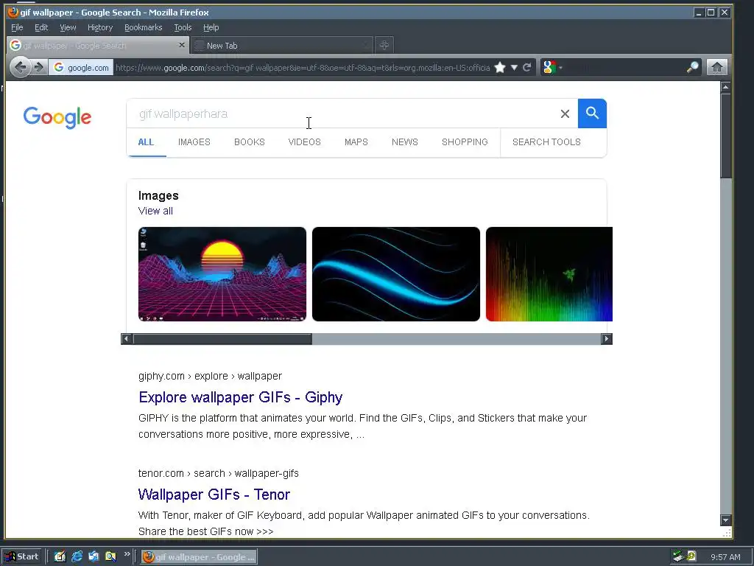Open the search engine selector in the search bar
Viewport: 754px width, 566px height.
pos(552,67)
